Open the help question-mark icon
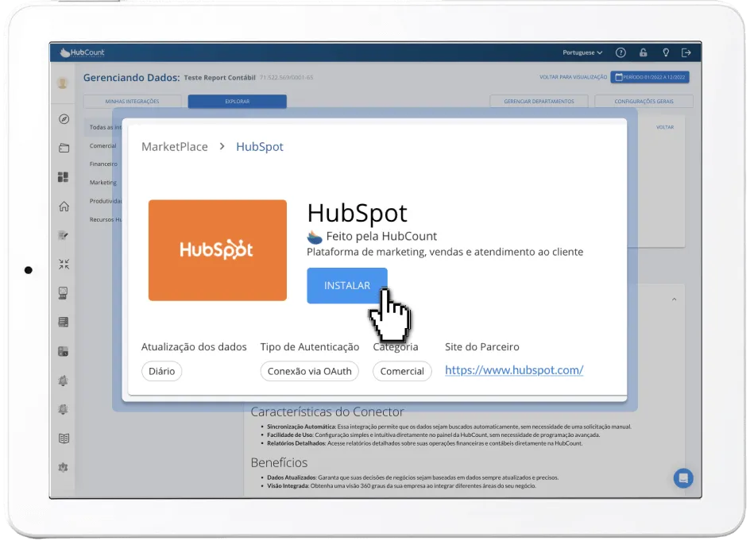 [x=620, y=52]
